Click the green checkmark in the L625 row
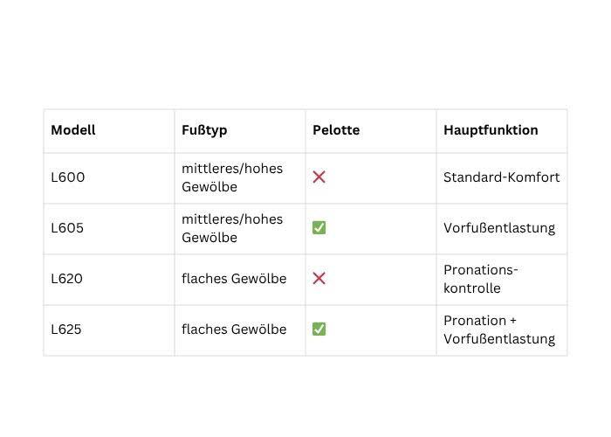 pyautogui.click(x=319, y=329)
